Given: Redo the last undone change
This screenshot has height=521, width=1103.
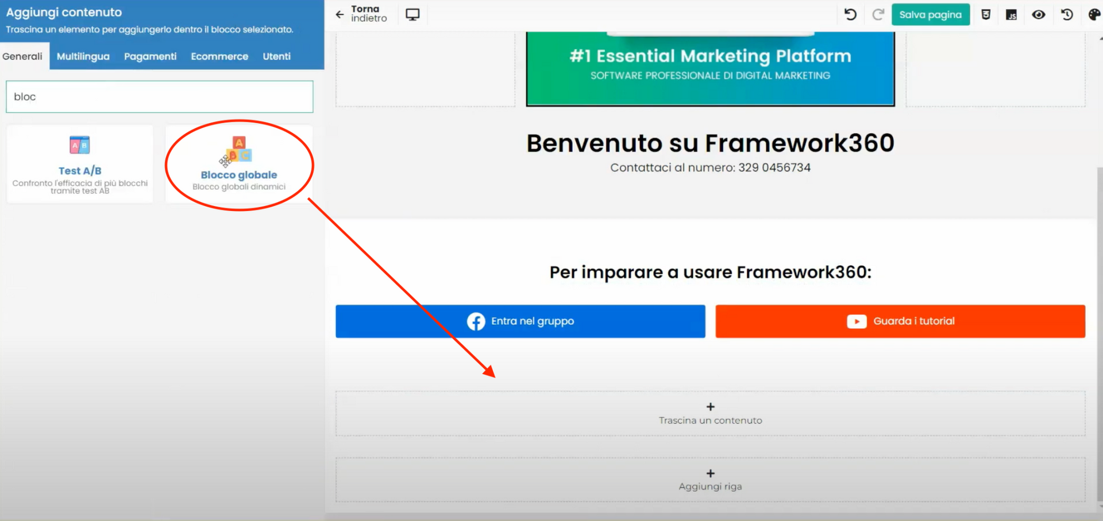Looking at the screenshot, I should click(878, 14).
